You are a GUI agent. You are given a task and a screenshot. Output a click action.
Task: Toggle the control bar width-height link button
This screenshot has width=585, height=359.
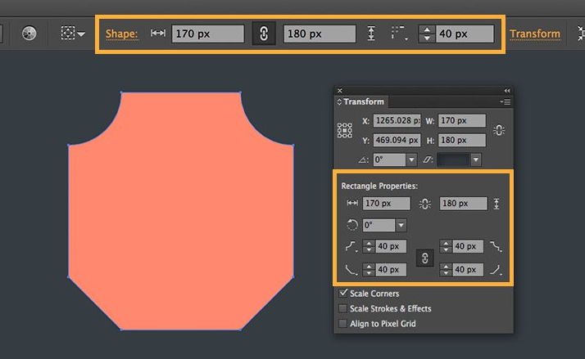click(264, 34)
